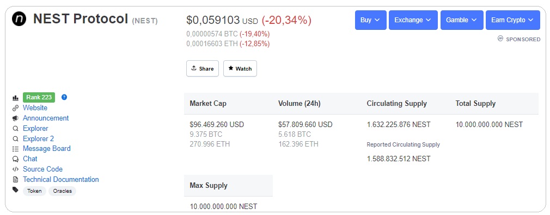This screenshot has height=215, width=550.
Task: Open the Website link
Action: click(x=35, y=108)
